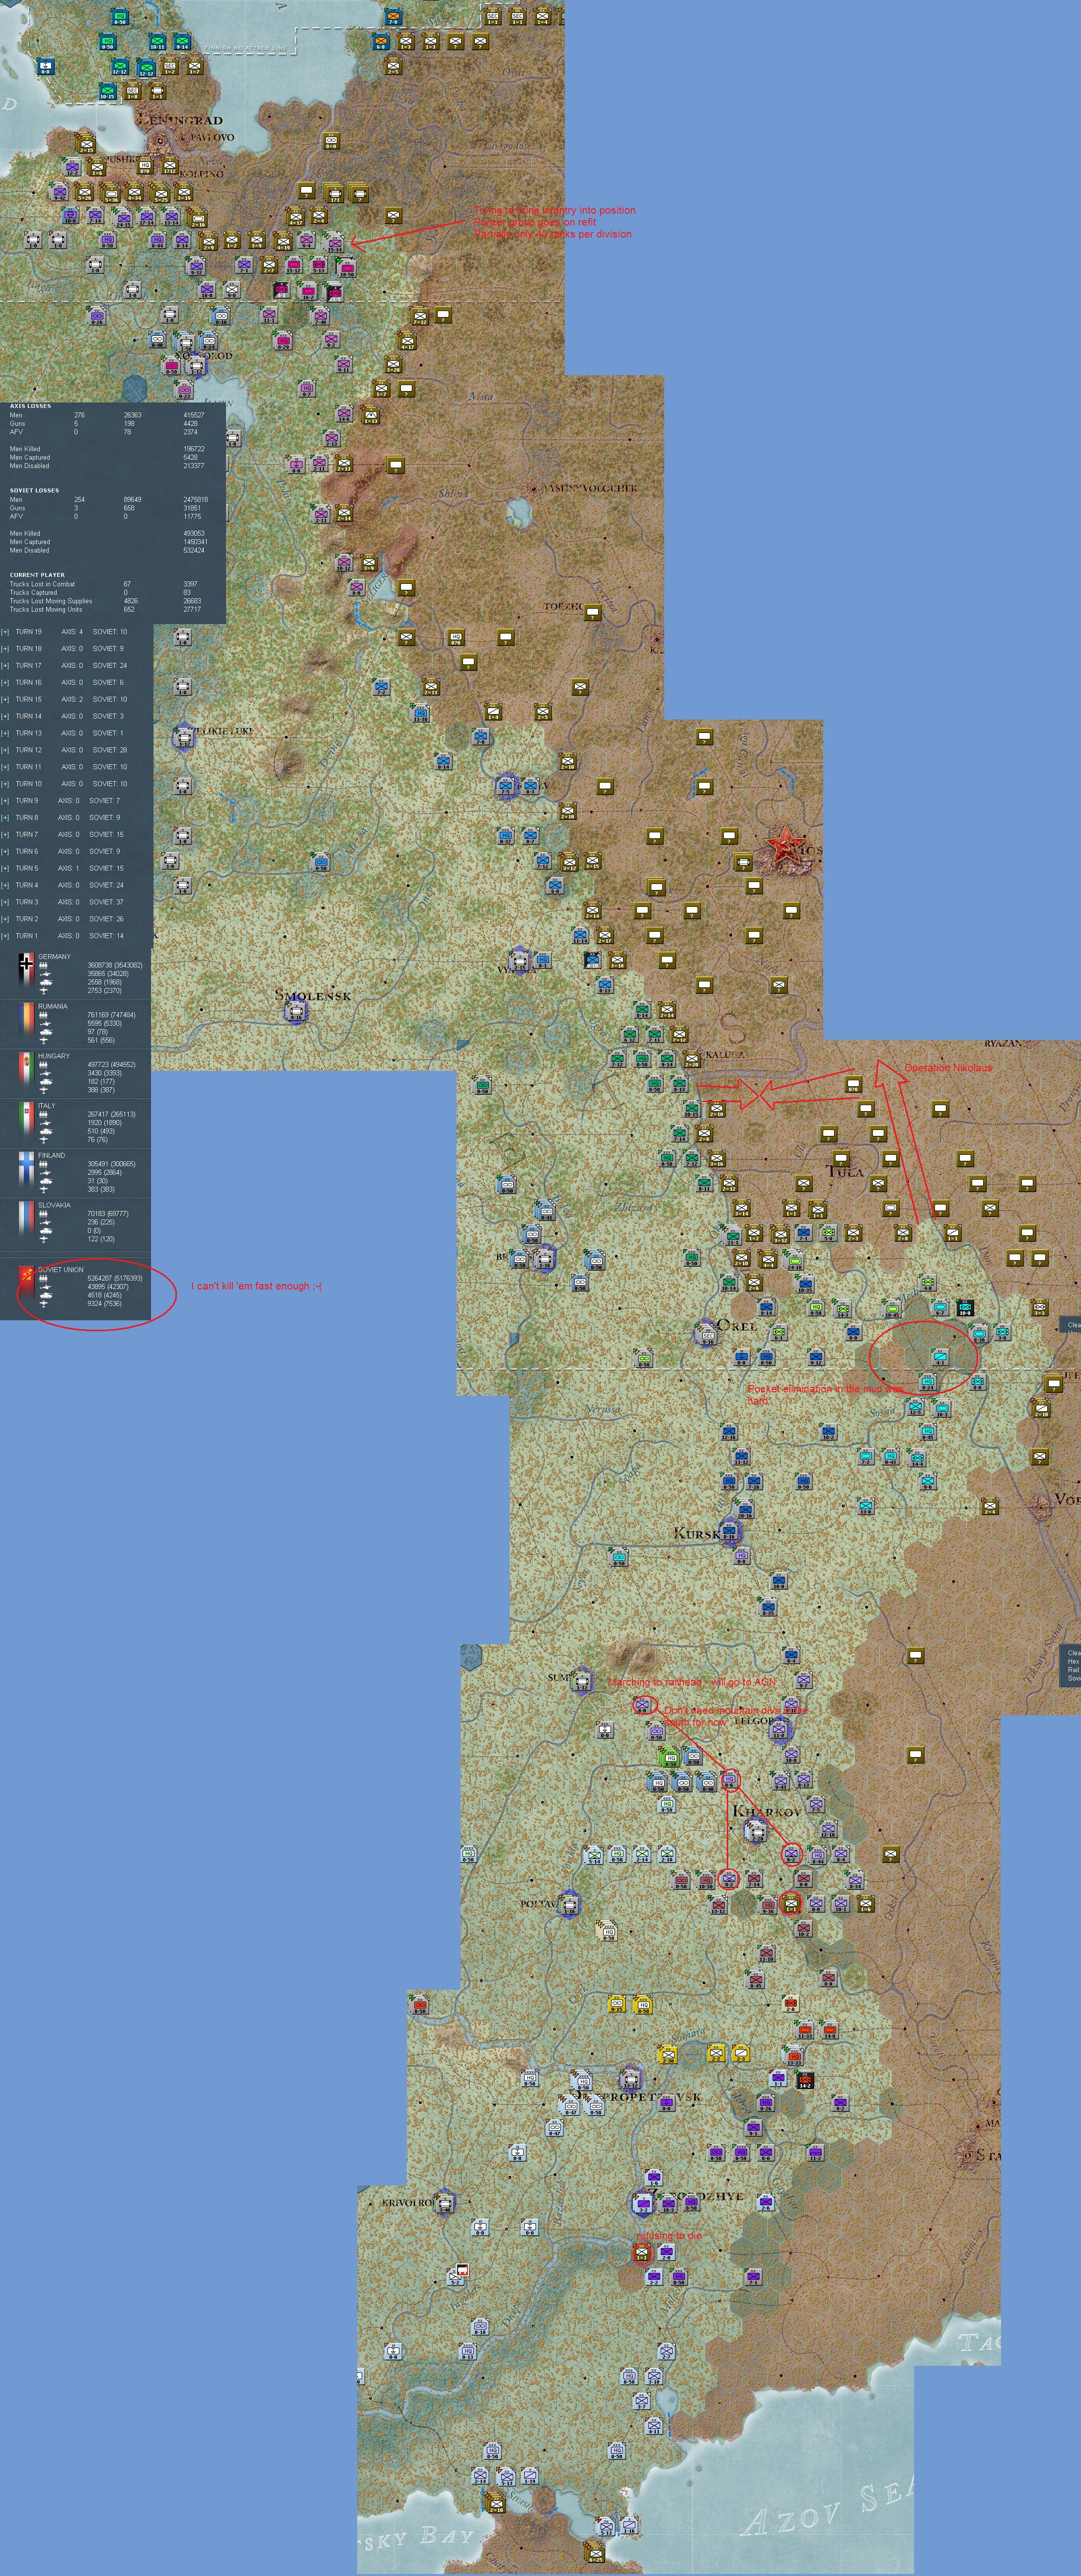
Task: Expand the TURN 11 losses row
Action: click(x=5, y=767)
